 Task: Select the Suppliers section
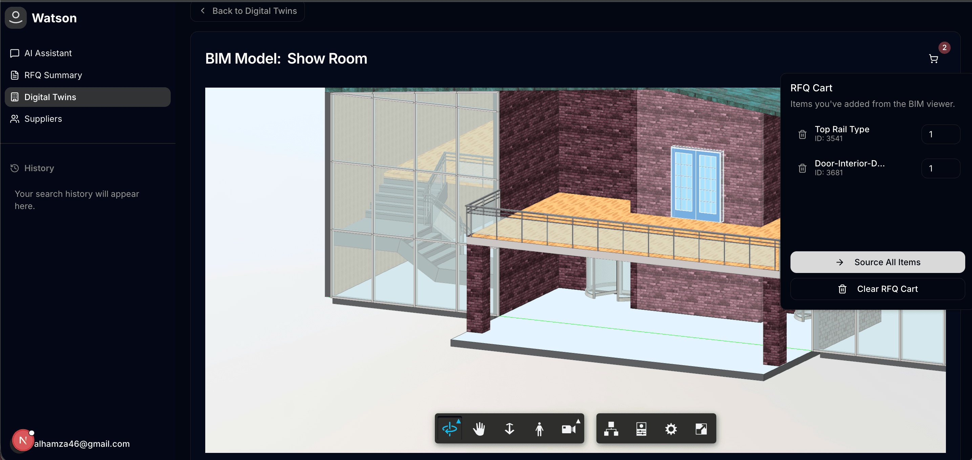click(x=43, y=119)
